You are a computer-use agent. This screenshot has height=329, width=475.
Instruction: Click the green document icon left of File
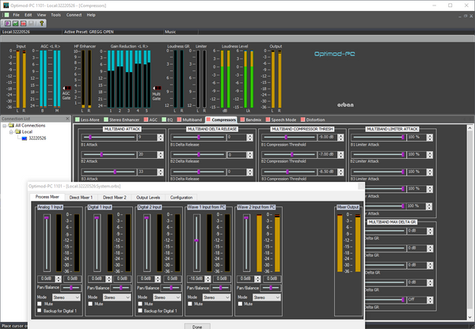(x=6, y=15)
